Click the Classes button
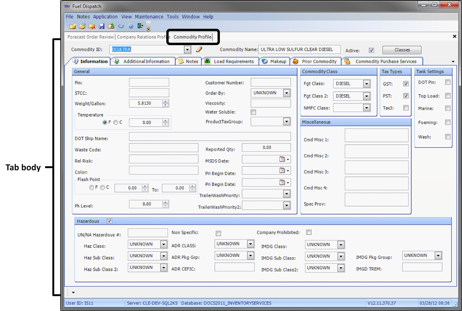This screenshot has height=311, width=462. tap(402, 50)
